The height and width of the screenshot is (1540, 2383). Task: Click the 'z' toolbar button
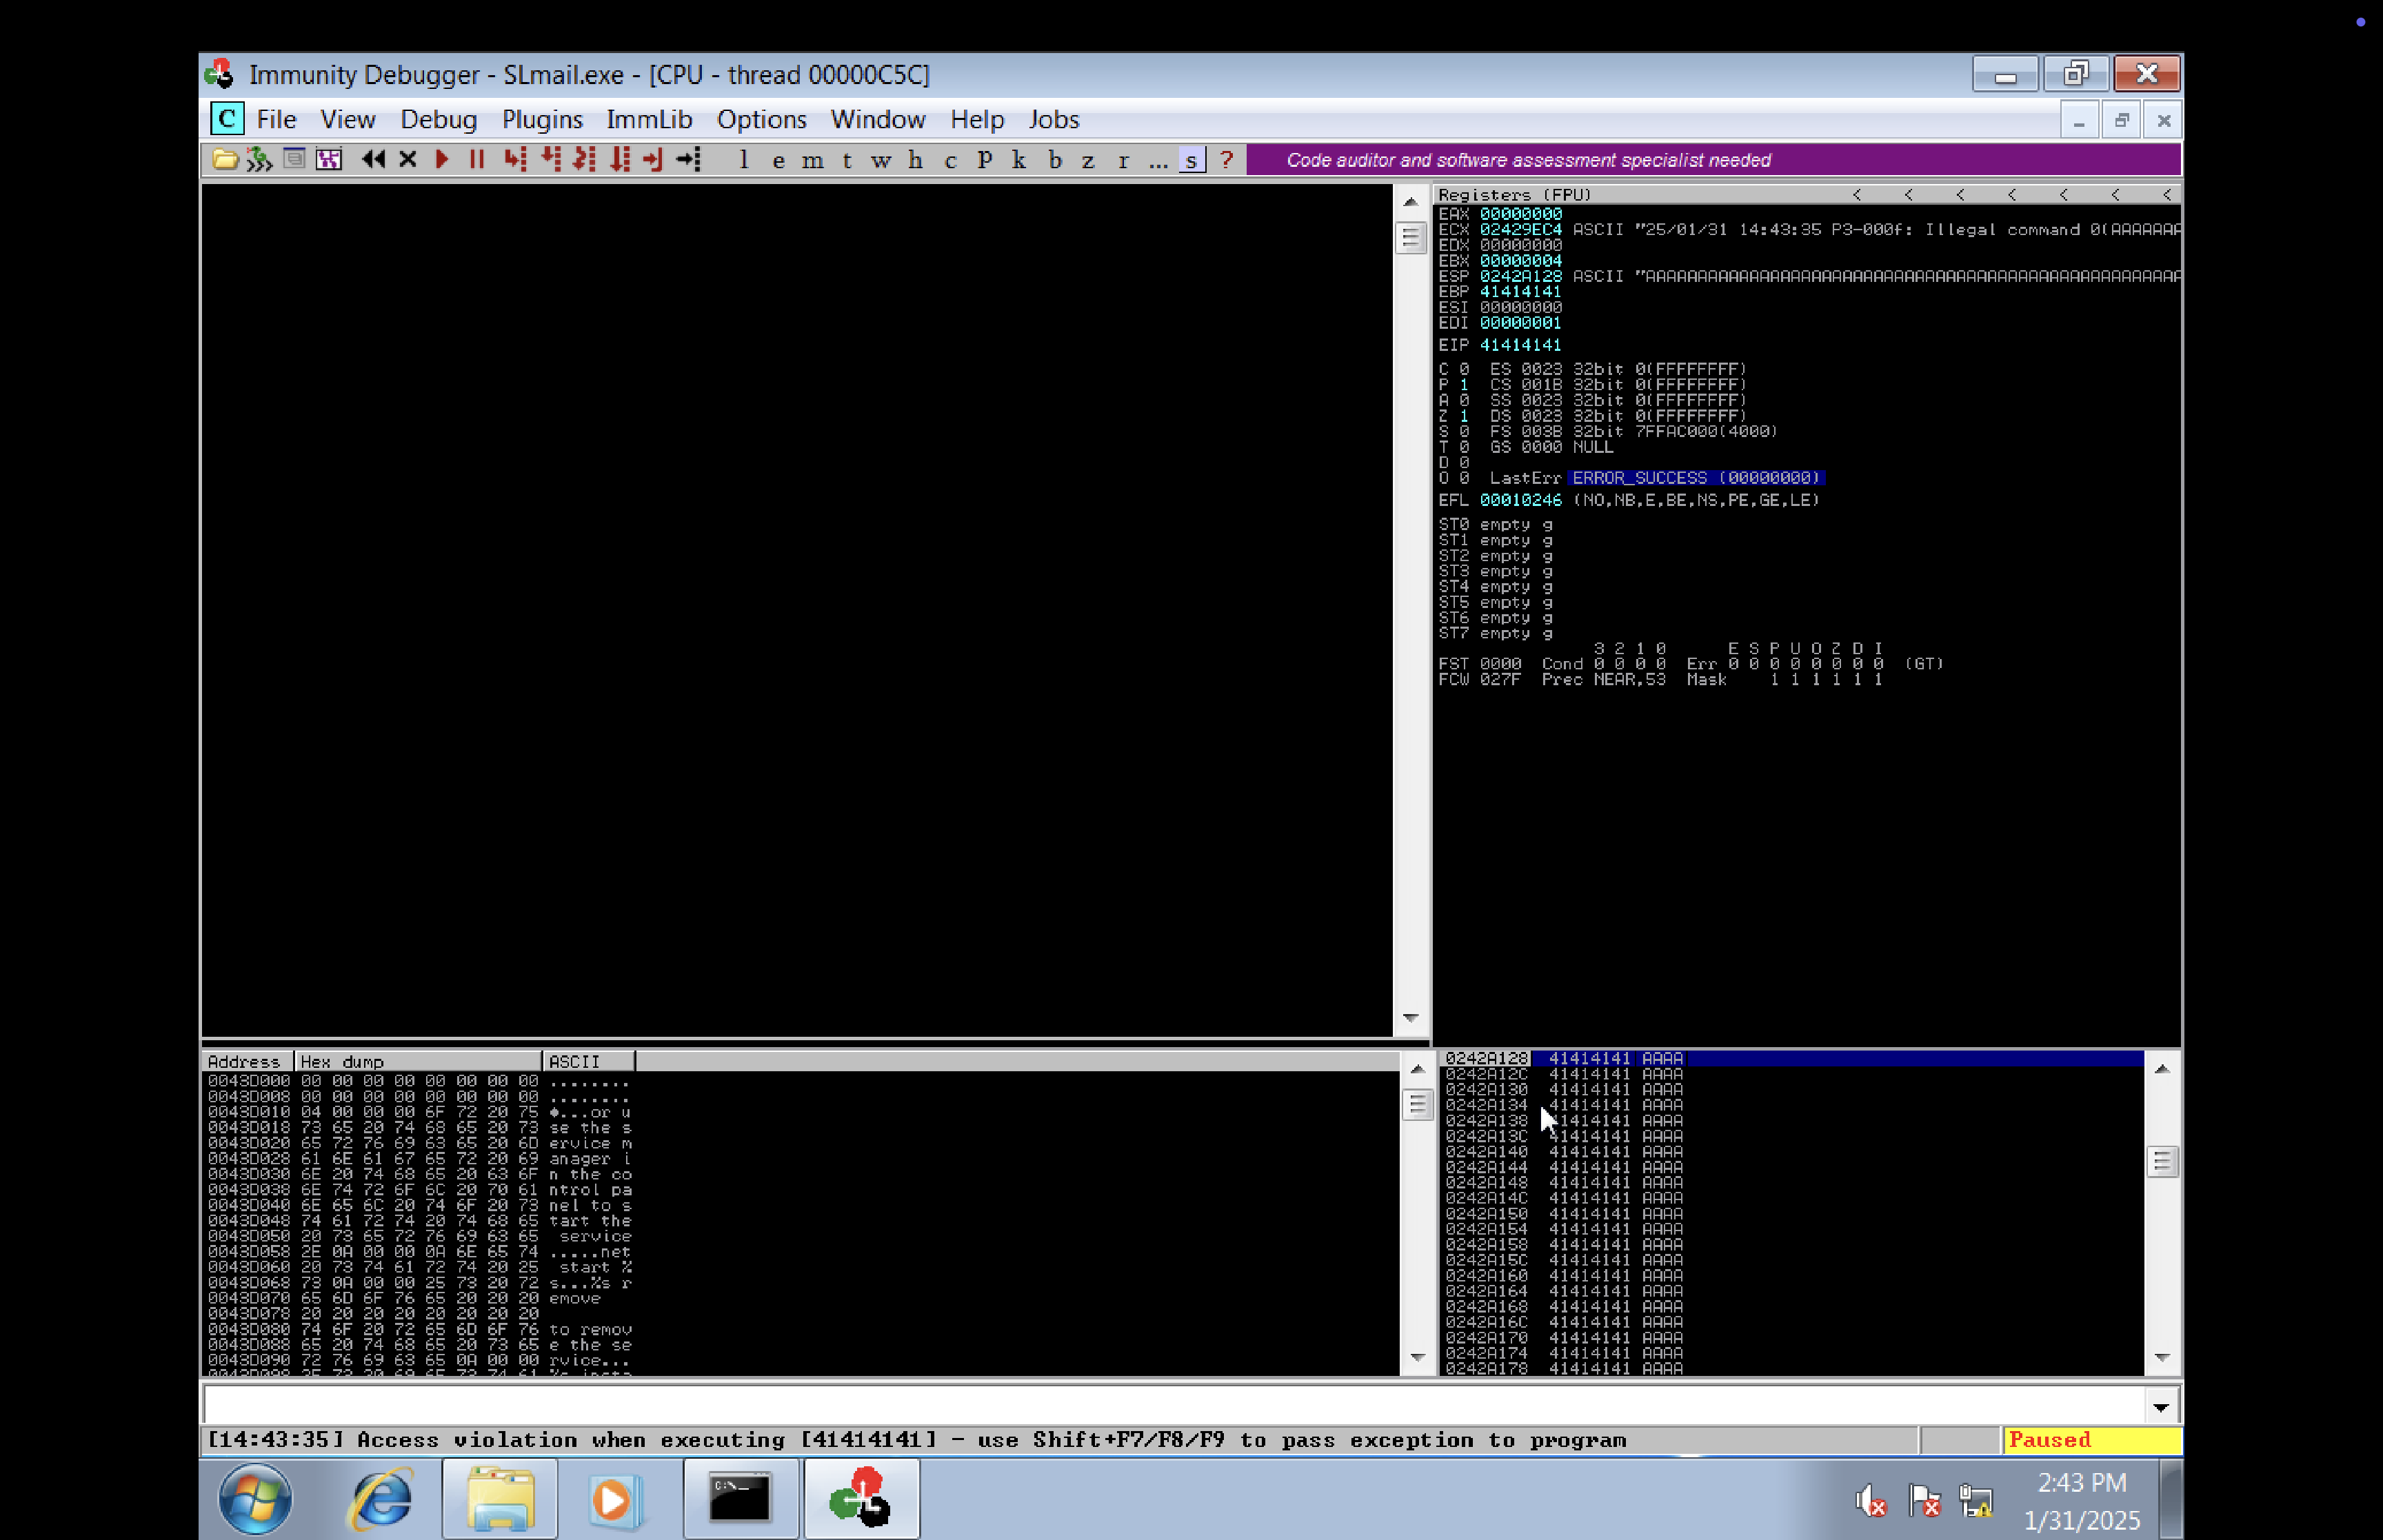(x=1088, y=160)
